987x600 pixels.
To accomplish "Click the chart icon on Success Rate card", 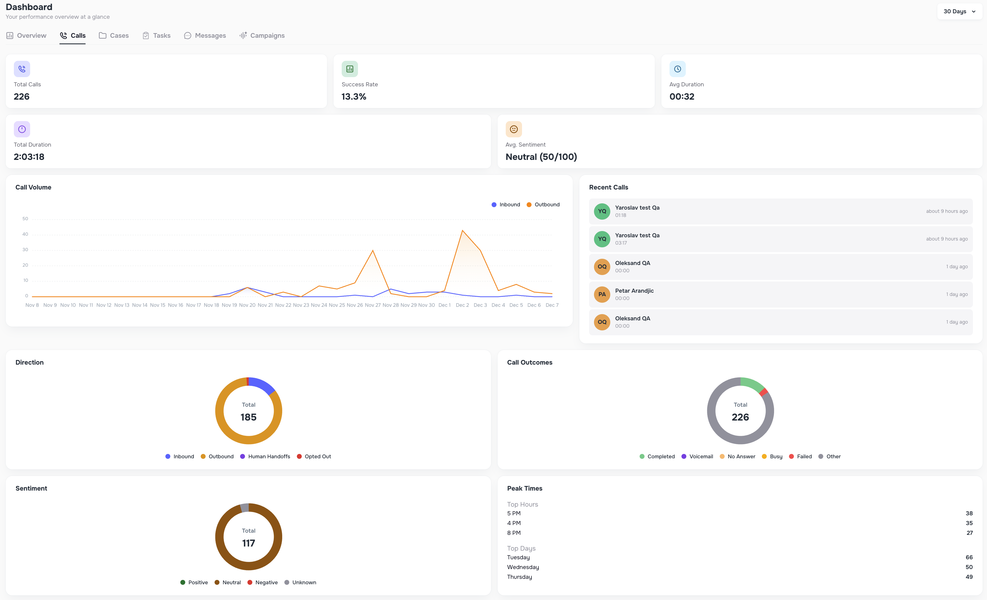I will pyautogui.click(x=349, y=68).
